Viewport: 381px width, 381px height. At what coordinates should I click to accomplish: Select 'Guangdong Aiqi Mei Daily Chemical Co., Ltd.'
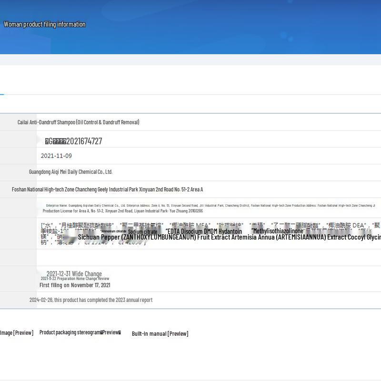pos(70,172)
